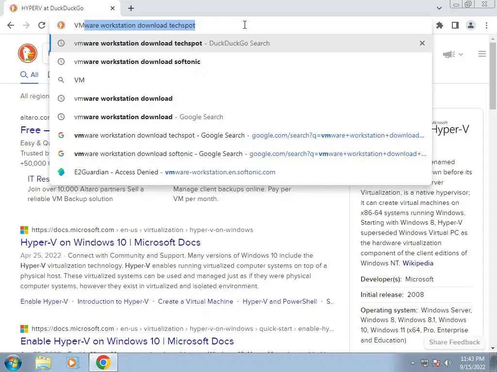Click the Share Feedback button
Viewport: 497px width, 372px height.
[x=454, y=342]
